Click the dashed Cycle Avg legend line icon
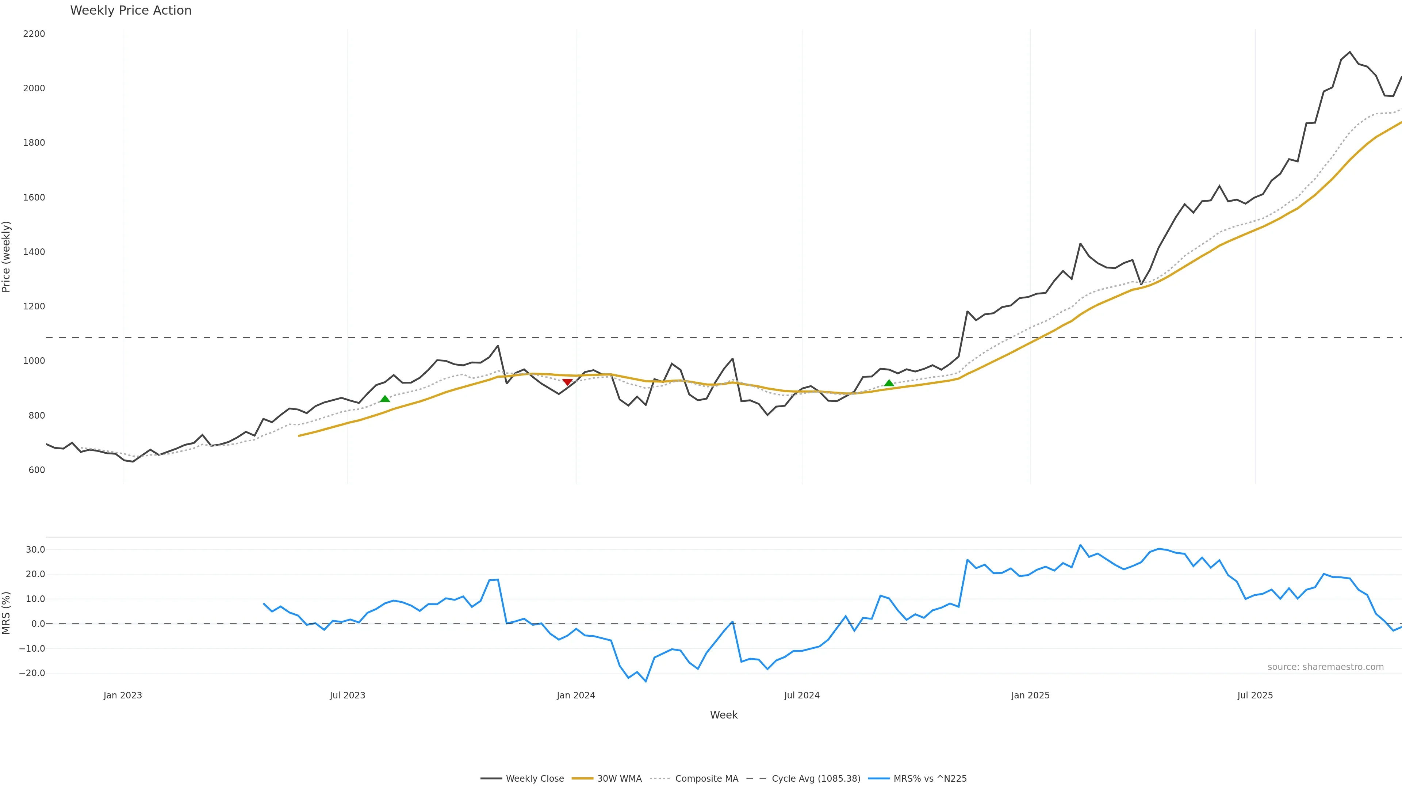This screenshot has height=789, width=1402. [756, 779]
